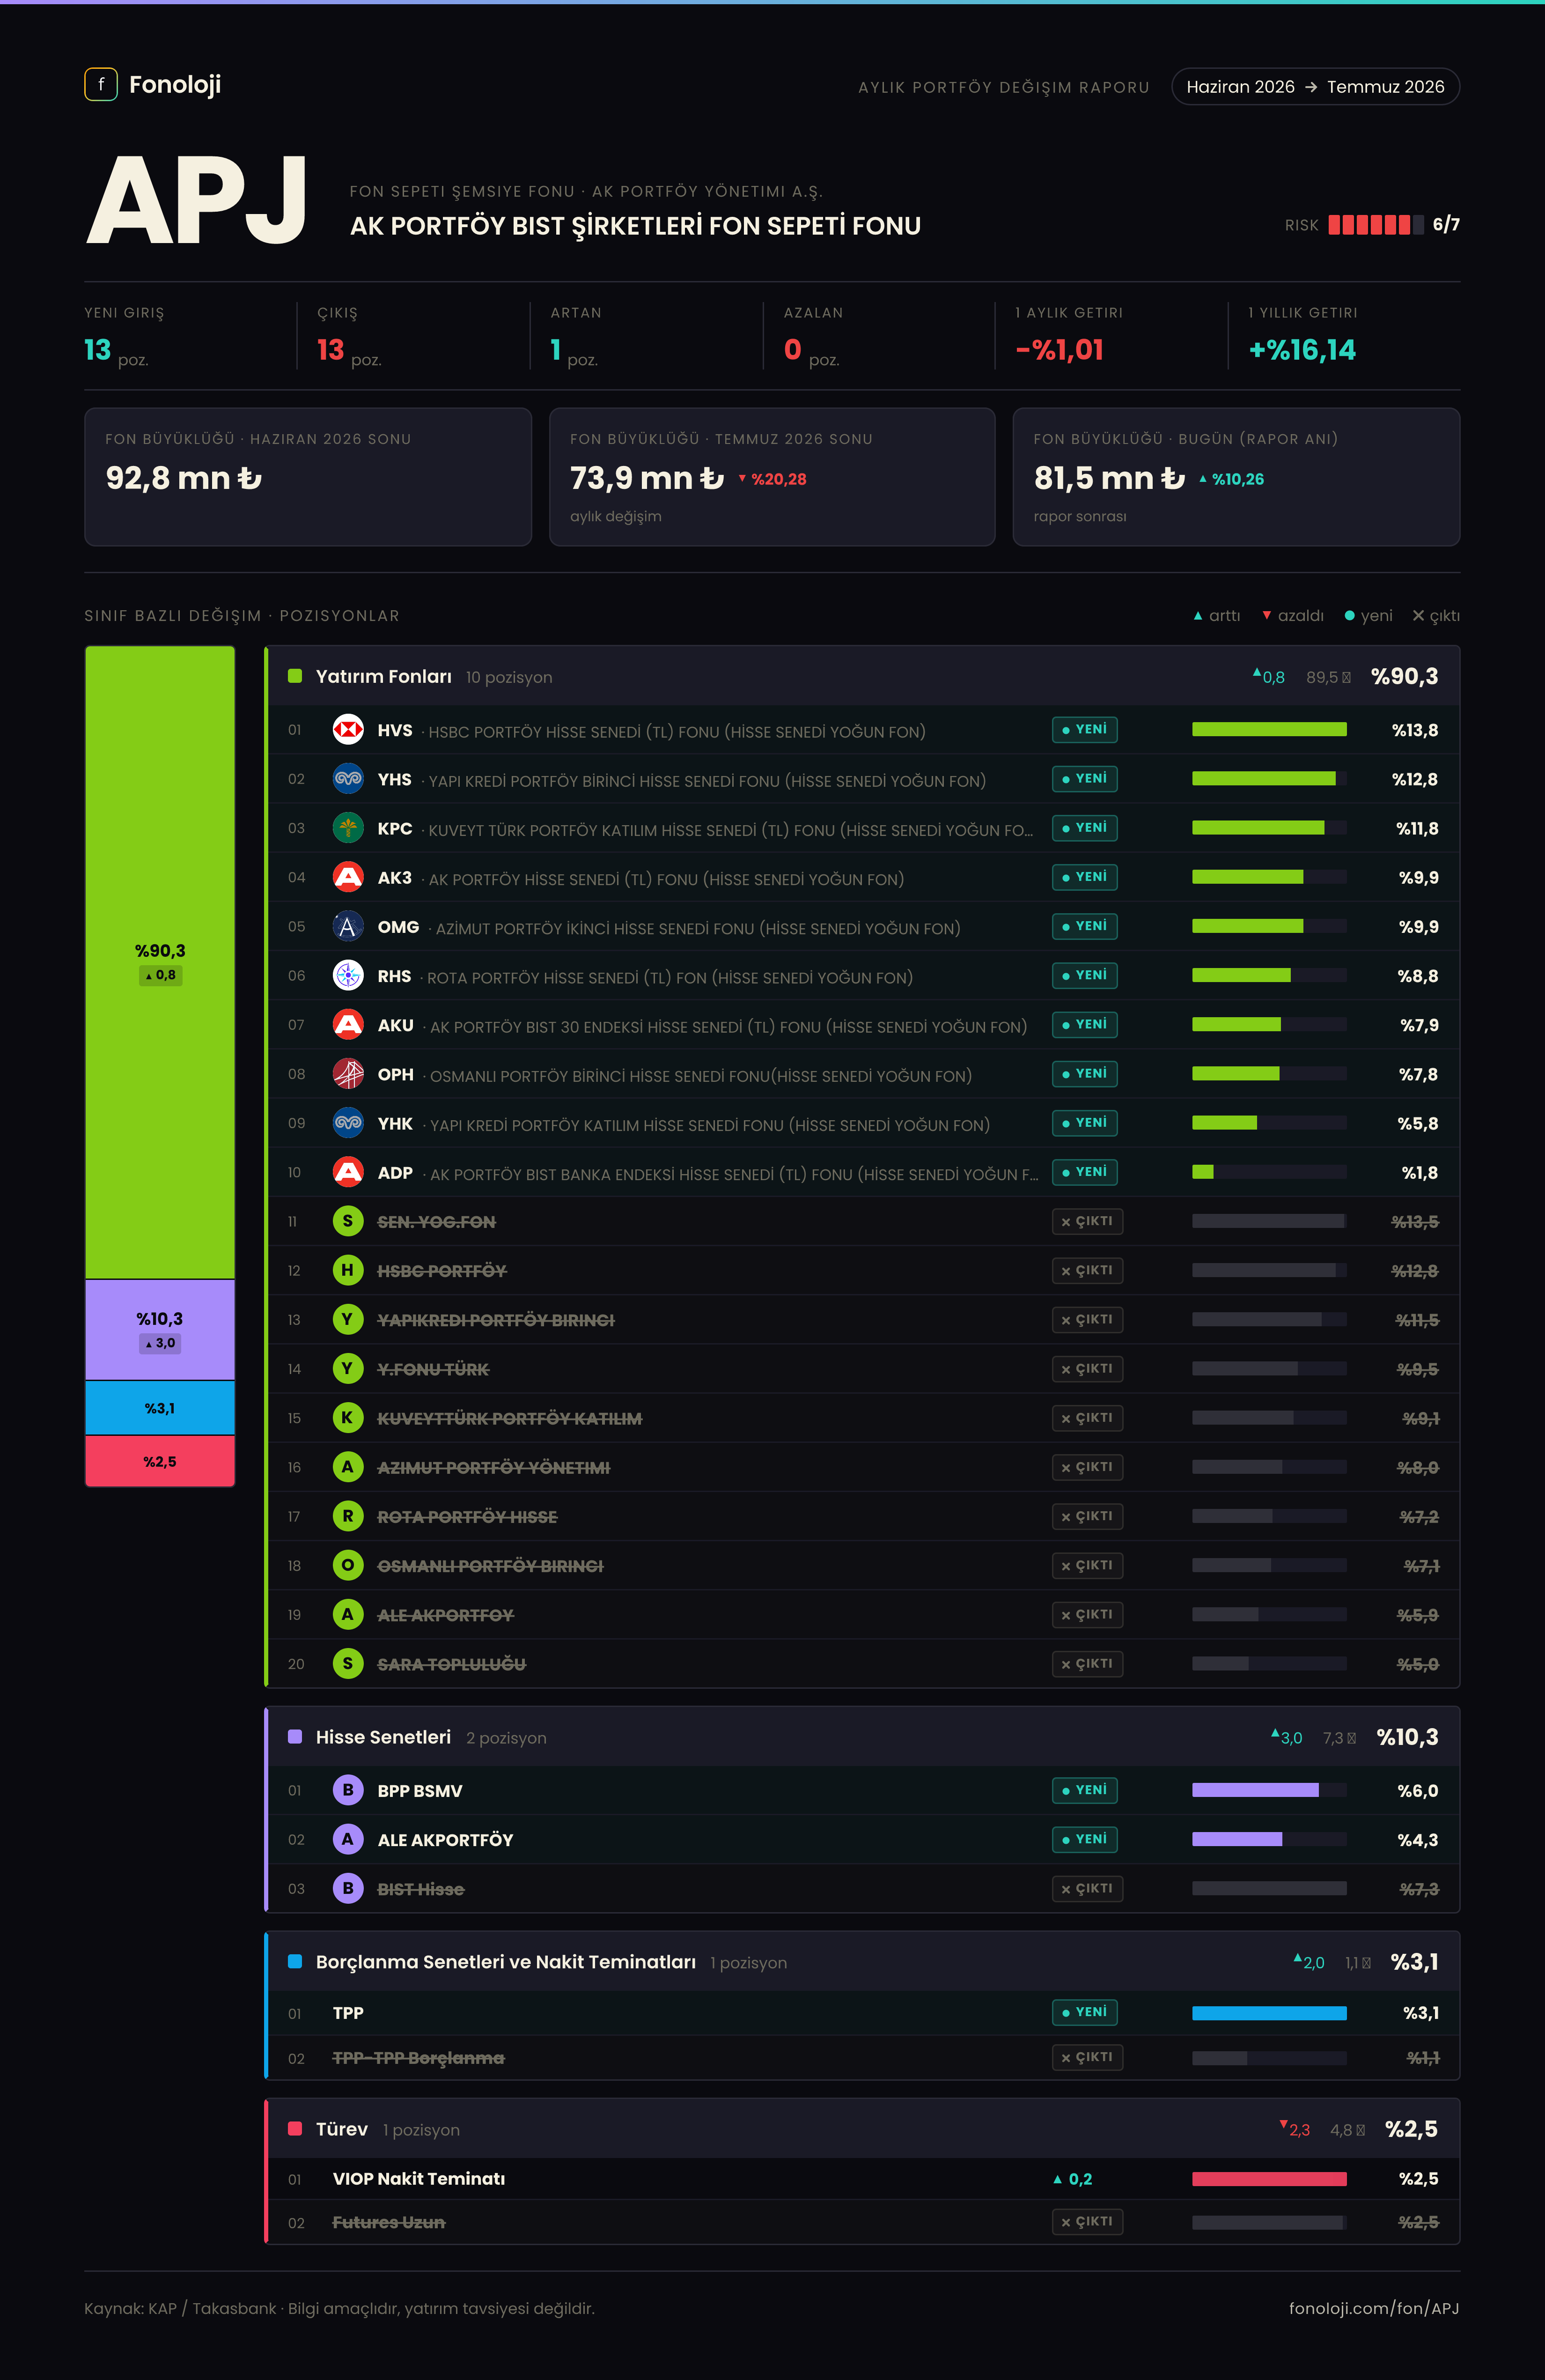Click the O avatar beside OSMANLI PORTFÖY BIRINCI

pos(348,1565)
